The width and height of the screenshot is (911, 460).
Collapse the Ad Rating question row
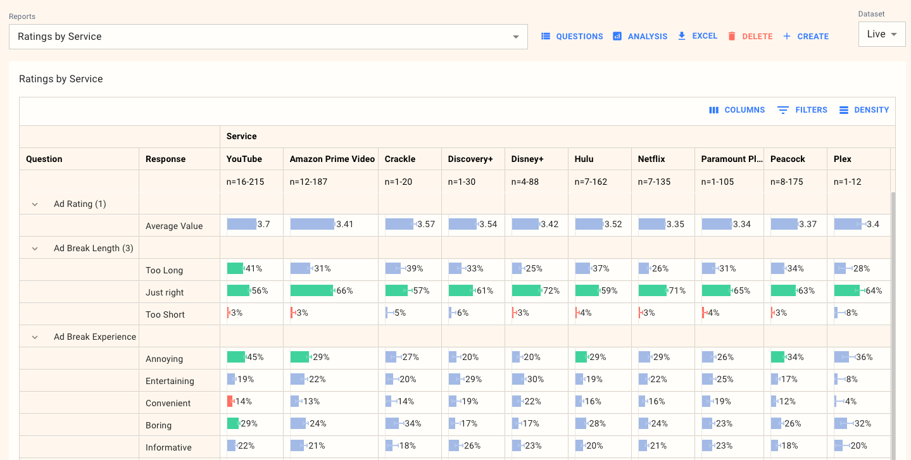[35, 204]
